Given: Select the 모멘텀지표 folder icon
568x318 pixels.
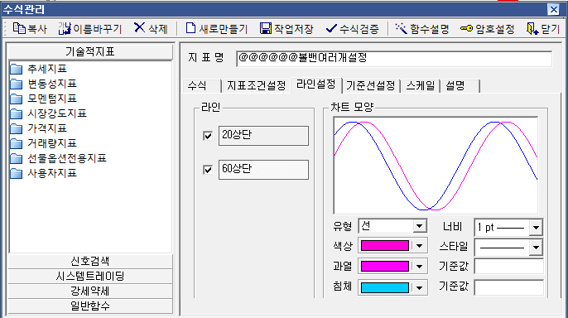Looking at the screenshot, I should point(17,99).
